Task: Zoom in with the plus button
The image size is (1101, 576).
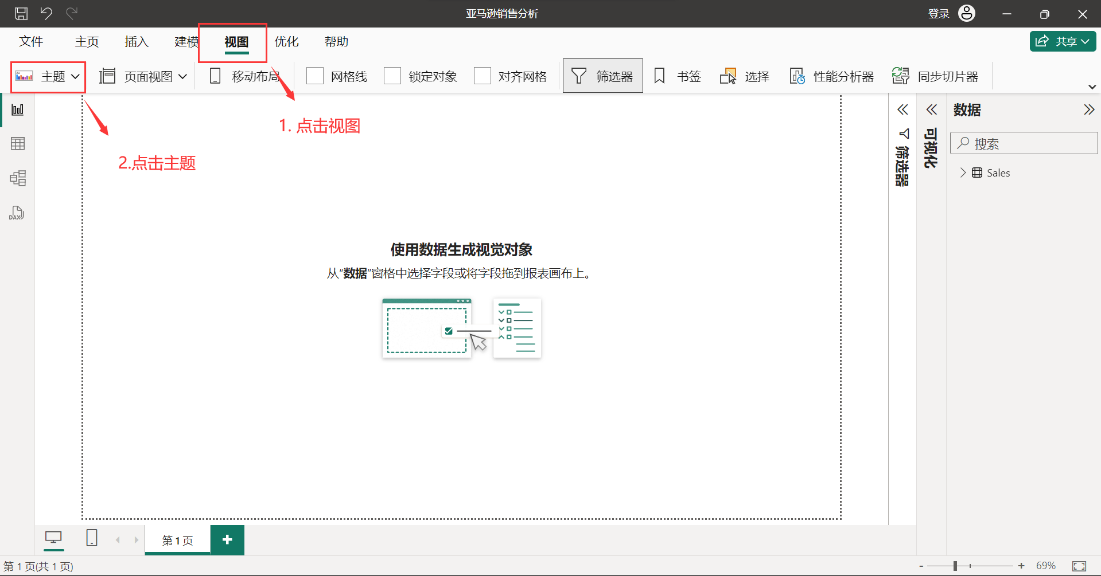Action: point(1021,566)
